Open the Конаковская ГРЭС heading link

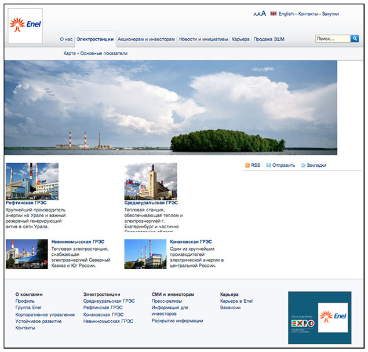click(191, 241)
